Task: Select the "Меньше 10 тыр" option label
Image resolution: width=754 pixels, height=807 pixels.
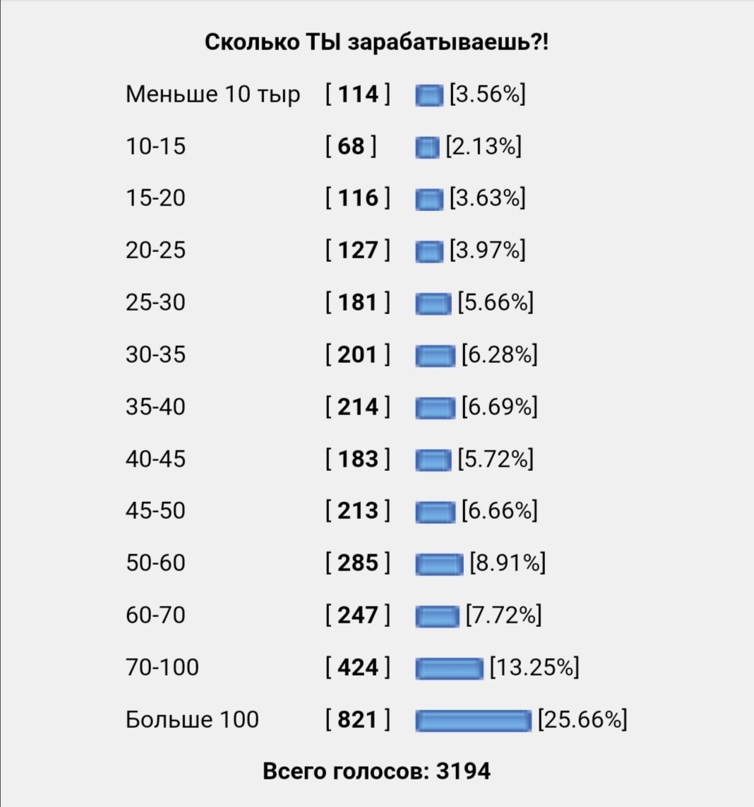Action: pyautogui.click(x=213, y=94)
